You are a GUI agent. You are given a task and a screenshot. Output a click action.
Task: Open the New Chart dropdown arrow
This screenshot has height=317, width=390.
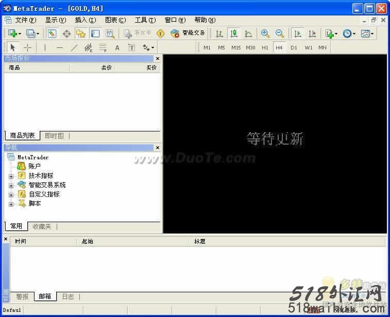point(20,34)
